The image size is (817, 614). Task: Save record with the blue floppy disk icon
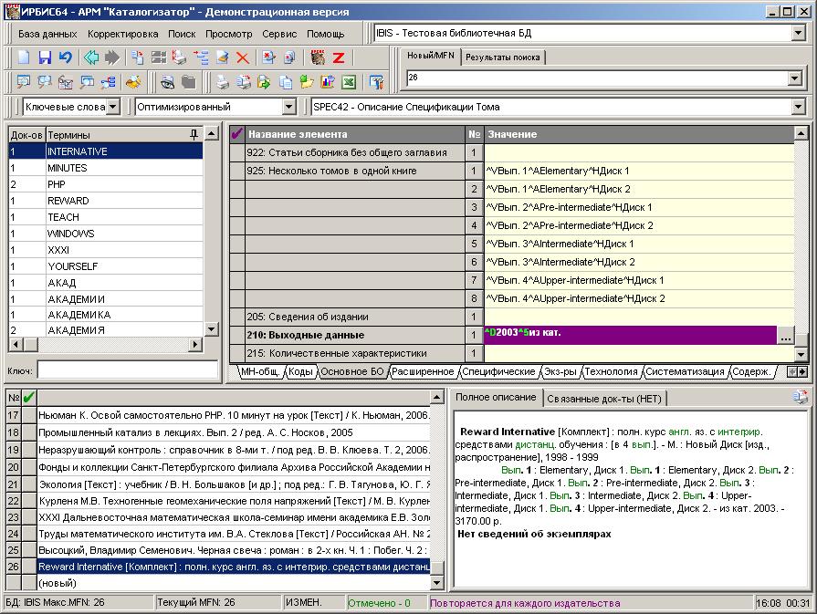[45, 57]
